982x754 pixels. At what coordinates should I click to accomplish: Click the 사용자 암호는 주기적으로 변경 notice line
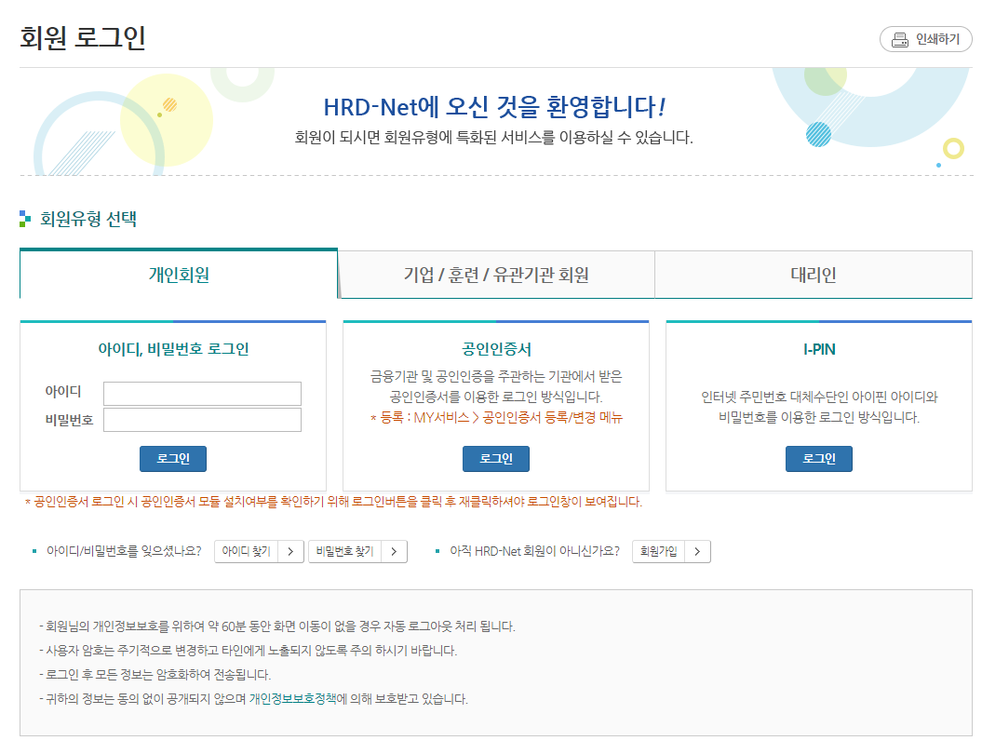click(248, 651)
